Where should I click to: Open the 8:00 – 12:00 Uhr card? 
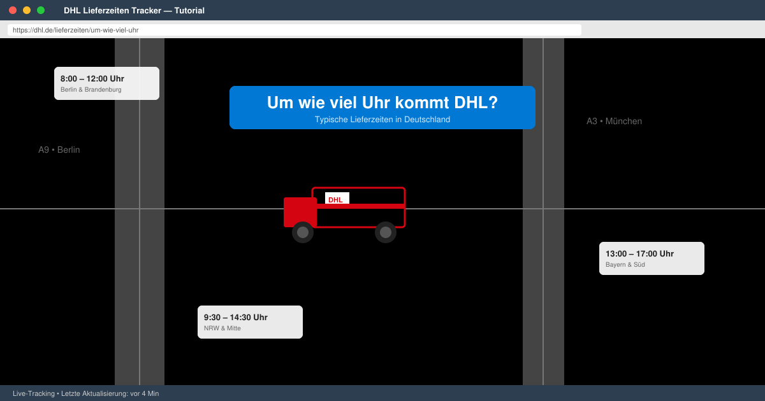[x=106, y=83]
